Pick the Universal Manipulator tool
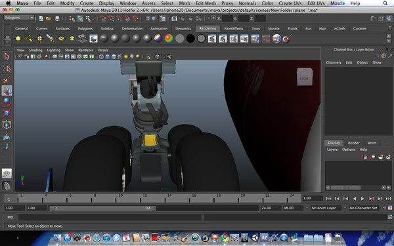The image size is (394, 246). pos(7,125)
